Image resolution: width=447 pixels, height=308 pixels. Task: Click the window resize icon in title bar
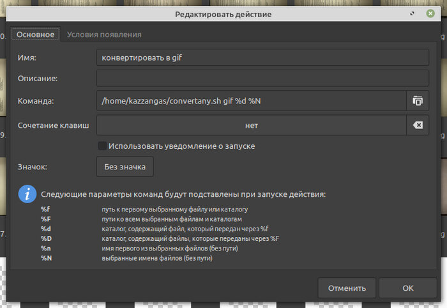point(413,13)
